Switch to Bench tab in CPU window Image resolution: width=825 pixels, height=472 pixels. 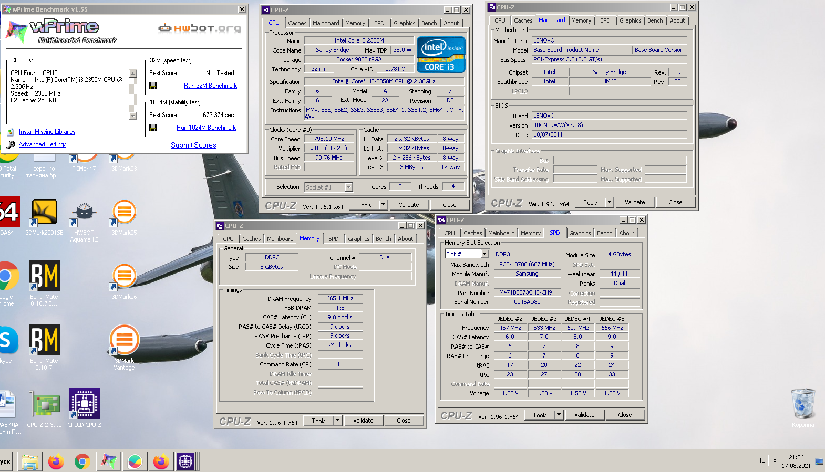point(429,23)
